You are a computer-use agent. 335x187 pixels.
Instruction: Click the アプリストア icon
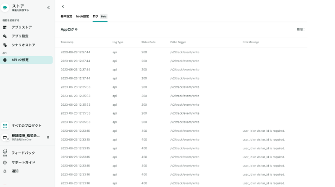[x=5, y=27]
